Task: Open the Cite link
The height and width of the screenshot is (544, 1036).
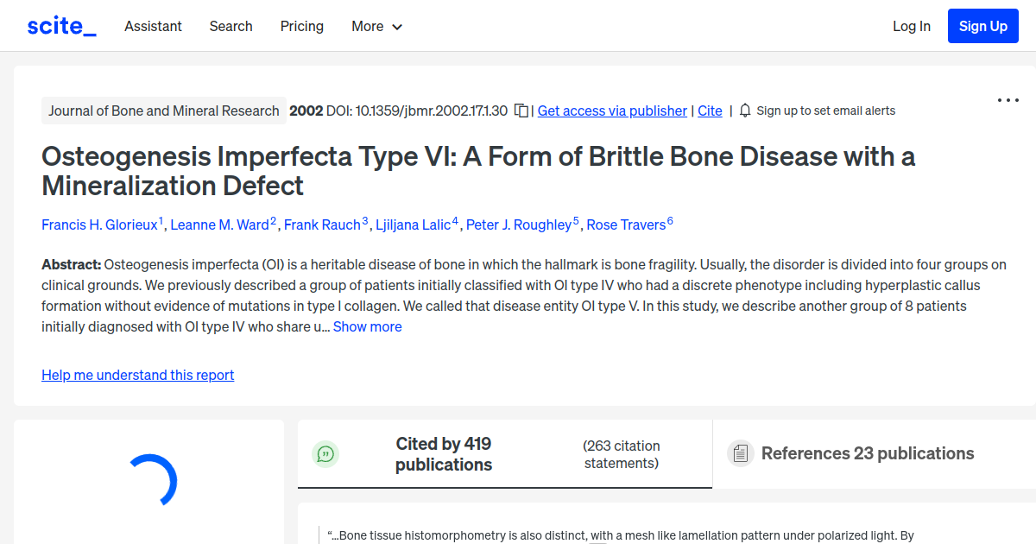Action: [710, 111]
